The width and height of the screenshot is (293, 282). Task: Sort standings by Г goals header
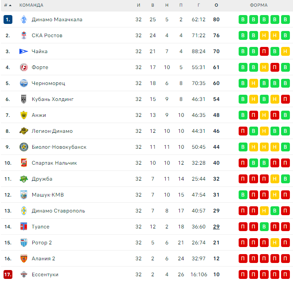pyautogui.click(x=198, y=5)
